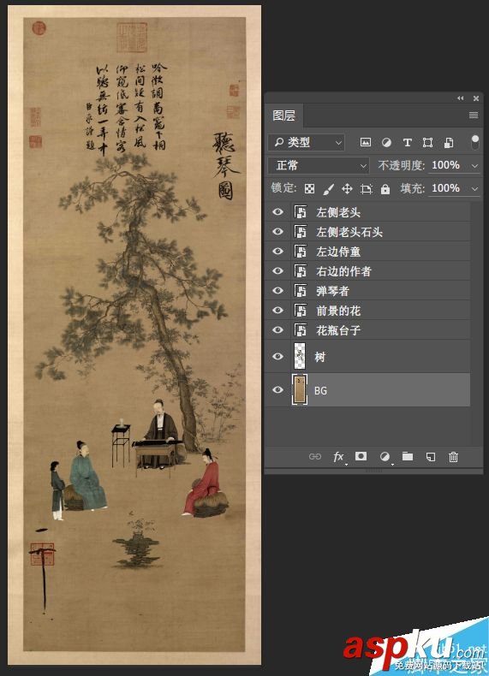This screenshot has width=489, height=676.
Task: Hide the 弹琴者 layer
Action: 278,291
